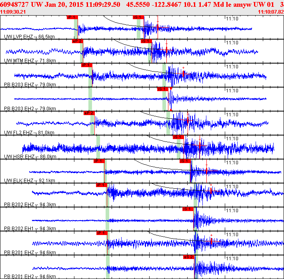Select the 'PB B201 EH2 - 94.6km' station label

click(30, 277)
